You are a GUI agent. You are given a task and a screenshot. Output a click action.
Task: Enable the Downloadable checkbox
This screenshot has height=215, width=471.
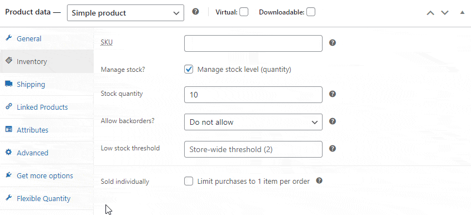(x=311, y=12)
